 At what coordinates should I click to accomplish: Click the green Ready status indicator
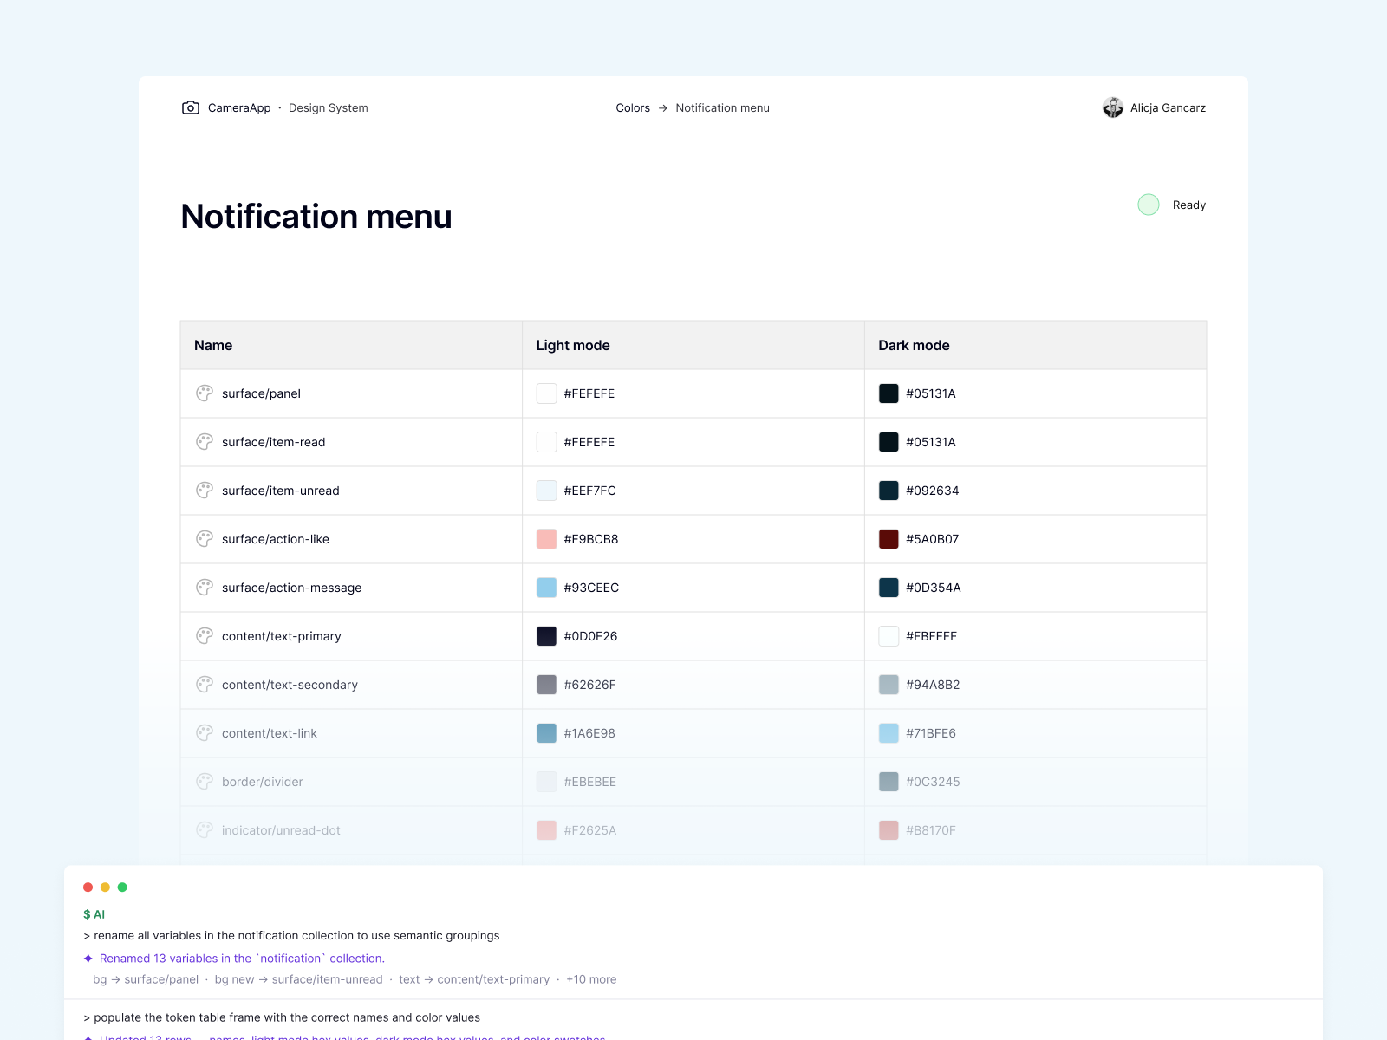tap(1148, 205)
